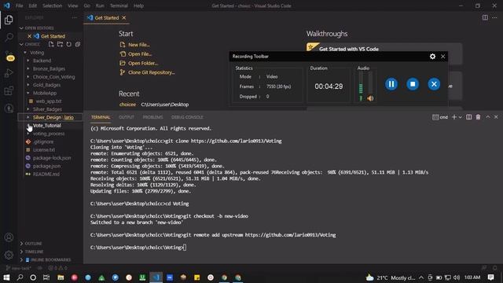503x283 pixels.
Task: Mute the recording audio speaker icon
Action: click(x=370, y=98)
